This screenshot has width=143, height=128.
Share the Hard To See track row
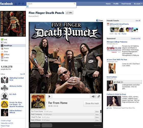coord(97,117)
